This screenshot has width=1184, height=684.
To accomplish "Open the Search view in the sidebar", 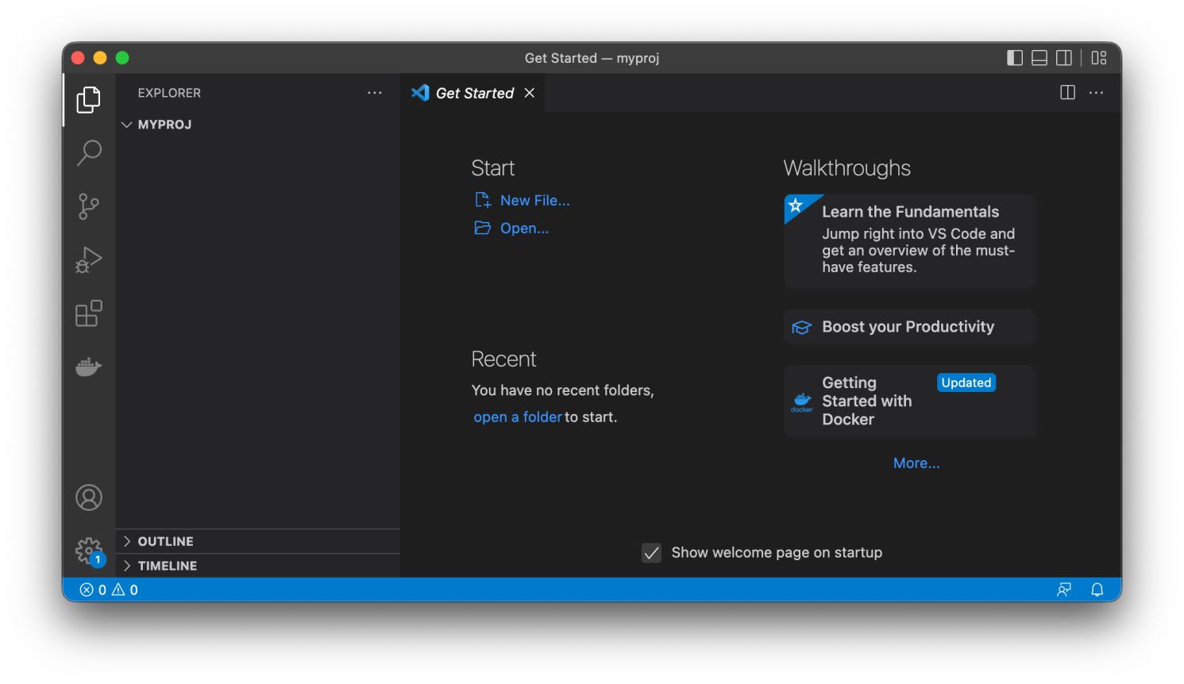I will tap(89, 152).
